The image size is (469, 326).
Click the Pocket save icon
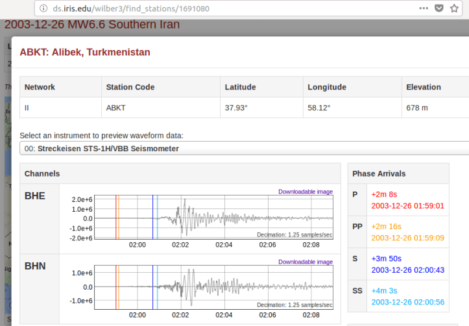click(x=439, y=8)
